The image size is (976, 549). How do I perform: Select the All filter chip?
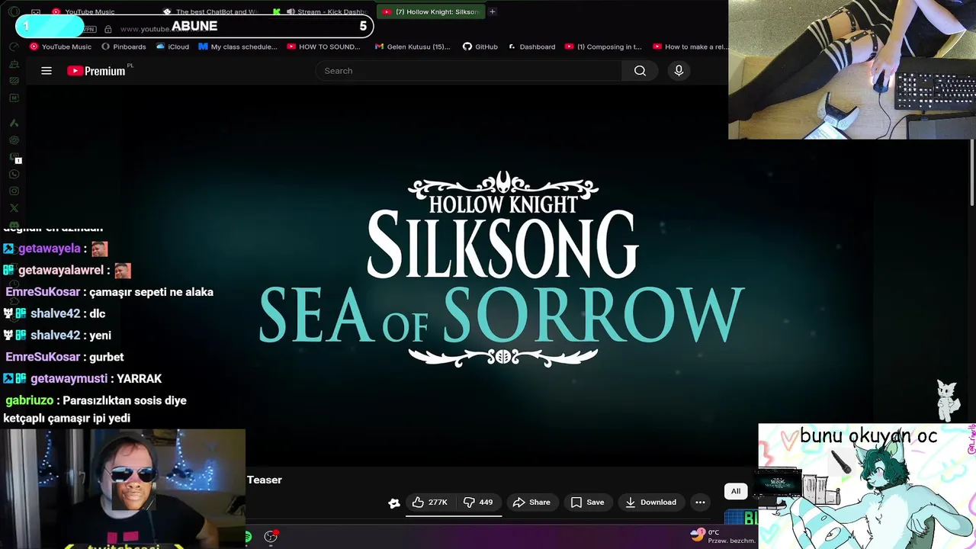click(x=736, y=491)
